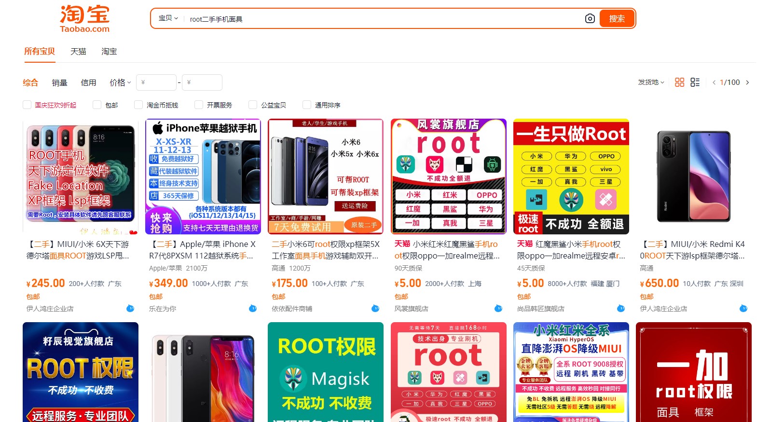Switch to large grid view icon
The height and width of the screenshot is (422, 784).
coord(679,82)
